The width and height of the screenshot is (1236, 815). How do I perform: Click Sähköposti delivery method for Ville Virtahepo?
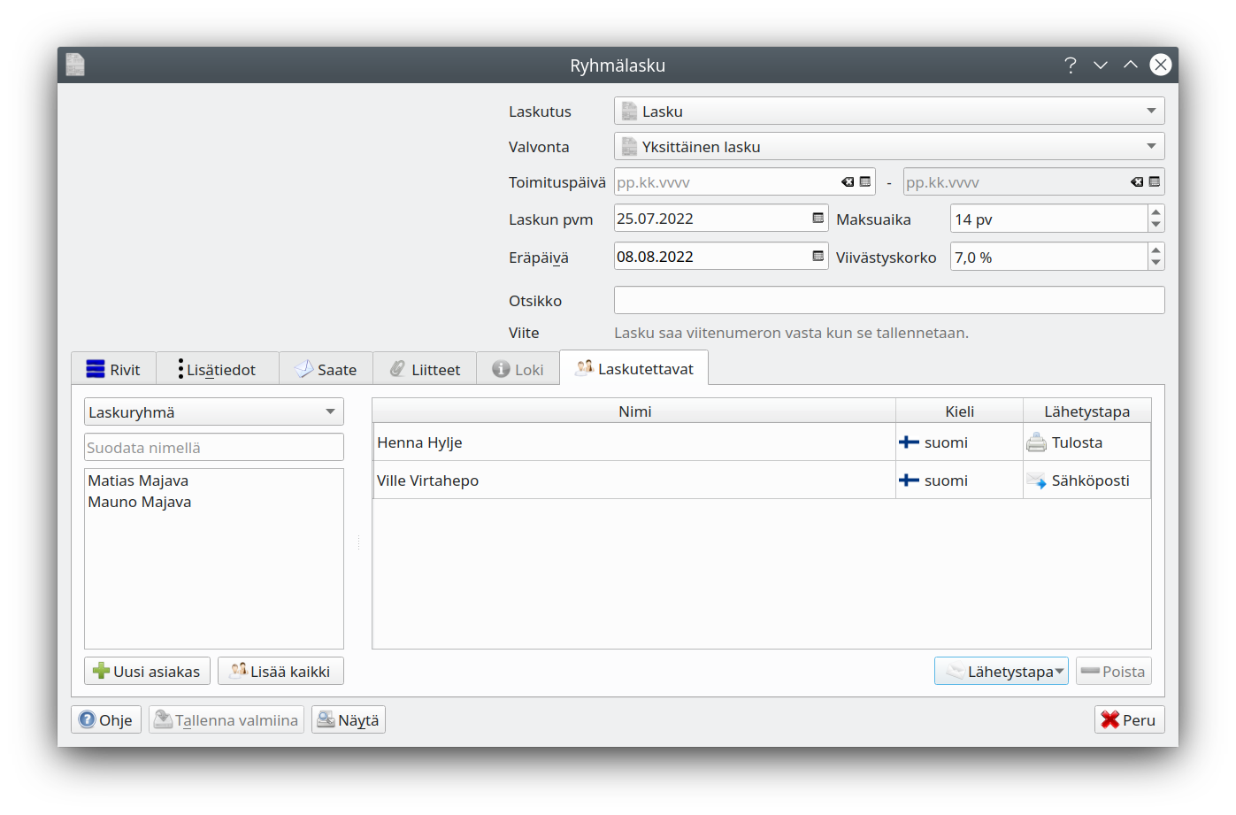coord(1086,481)
